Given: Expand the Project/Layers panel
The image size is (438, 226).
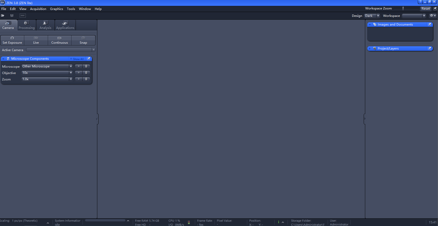Looking at the screenshot, I should coord(370,49).
